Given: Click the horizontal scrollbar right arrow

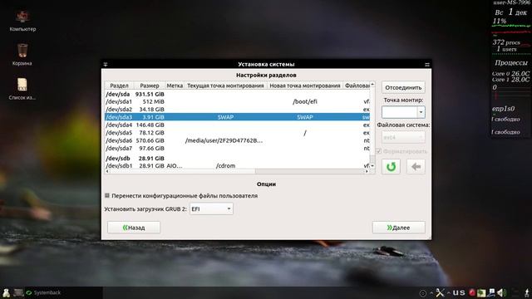Looking at the screenshot, I should click(x=367, y=172).
